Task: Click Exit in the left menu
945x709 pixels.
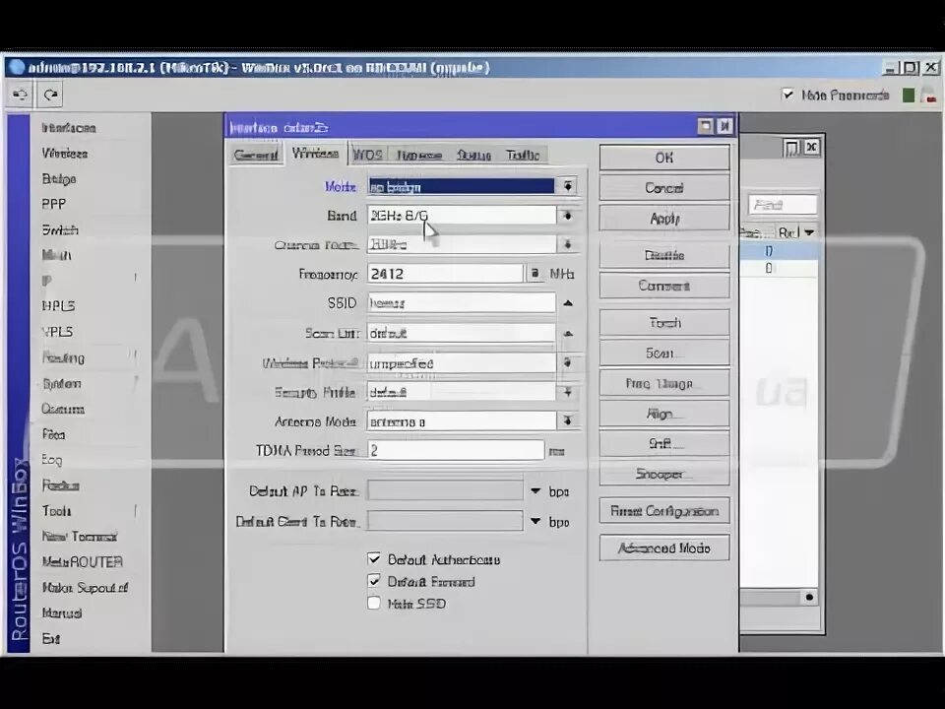Action: 50,639
